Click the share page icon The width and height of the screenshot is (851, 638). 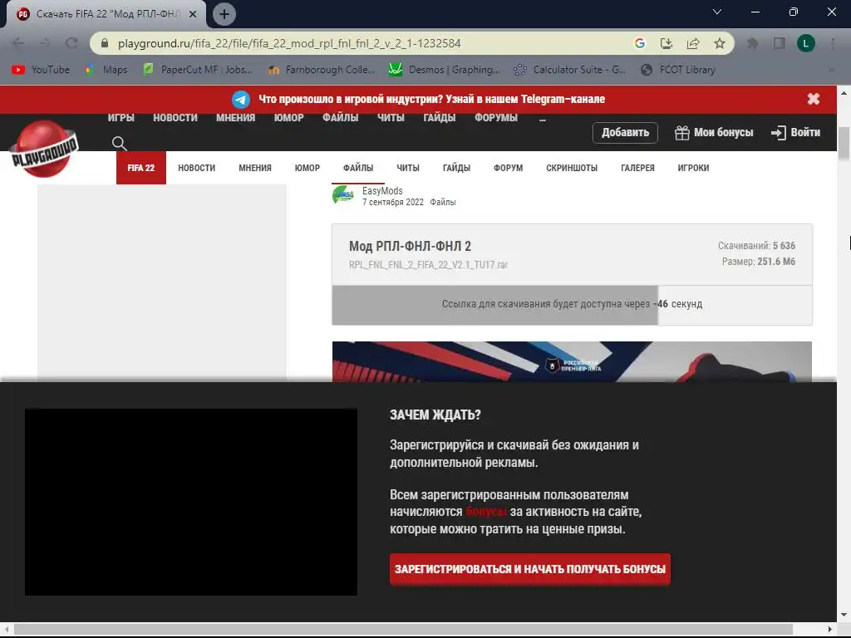pyautogui.click(x=693, y=43)
